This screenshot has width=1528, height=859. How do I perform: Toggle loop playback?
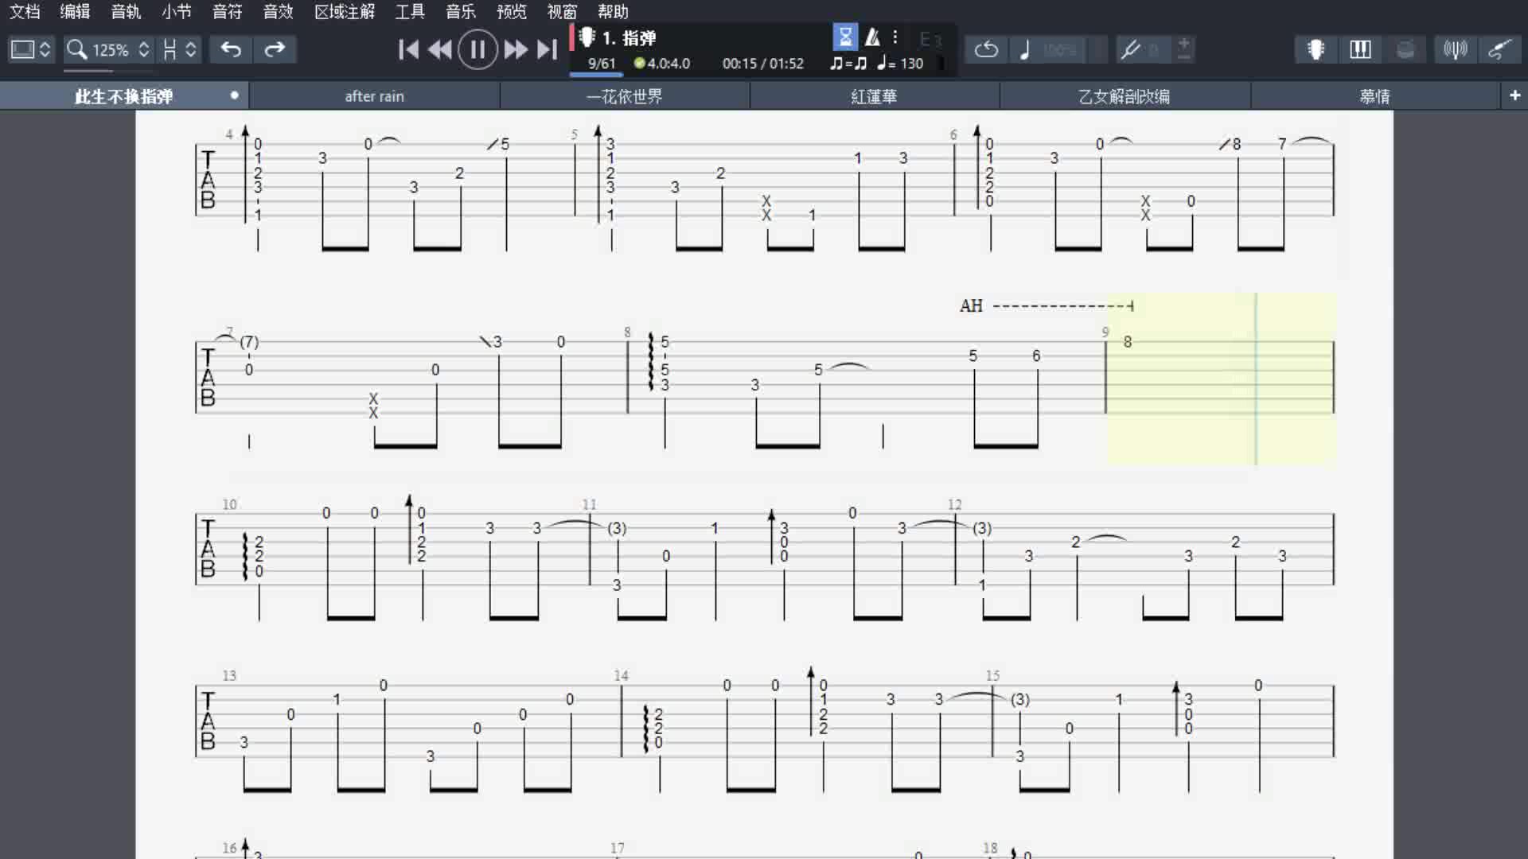point(986,49)
